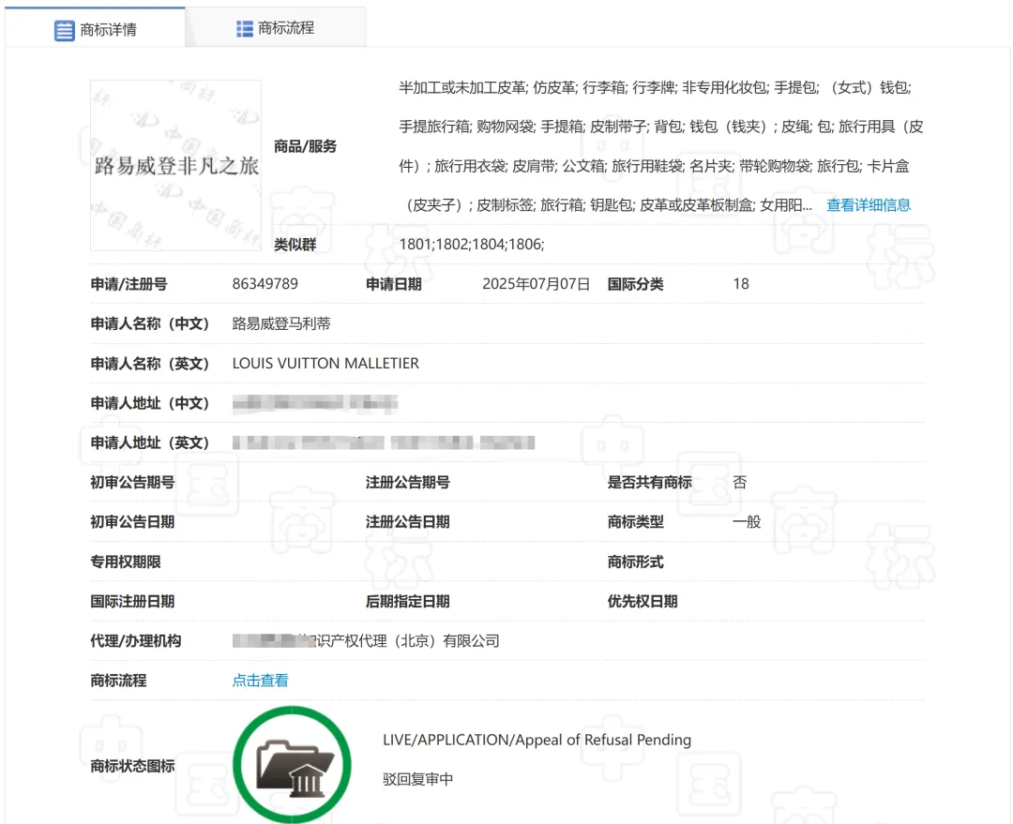Click the 优先权日期 label
1013x824 pixels.
click(643, 601)
